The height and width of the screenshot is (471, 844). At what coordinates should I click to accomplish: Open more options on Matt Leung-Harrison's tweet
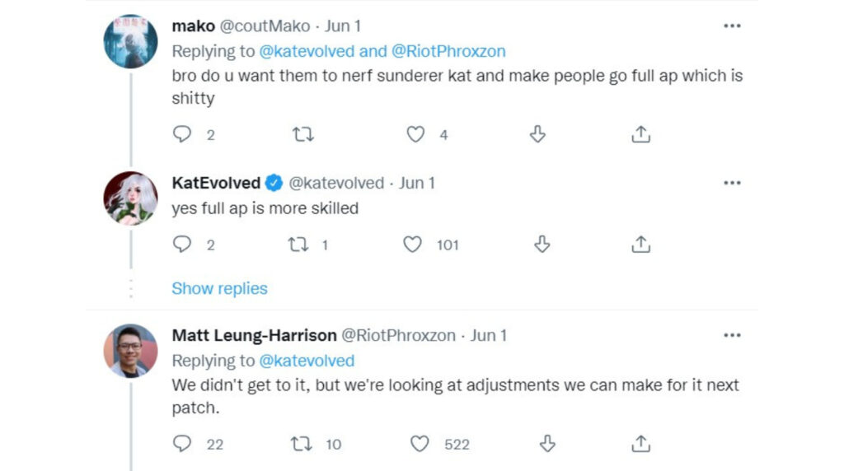(732, 336)
